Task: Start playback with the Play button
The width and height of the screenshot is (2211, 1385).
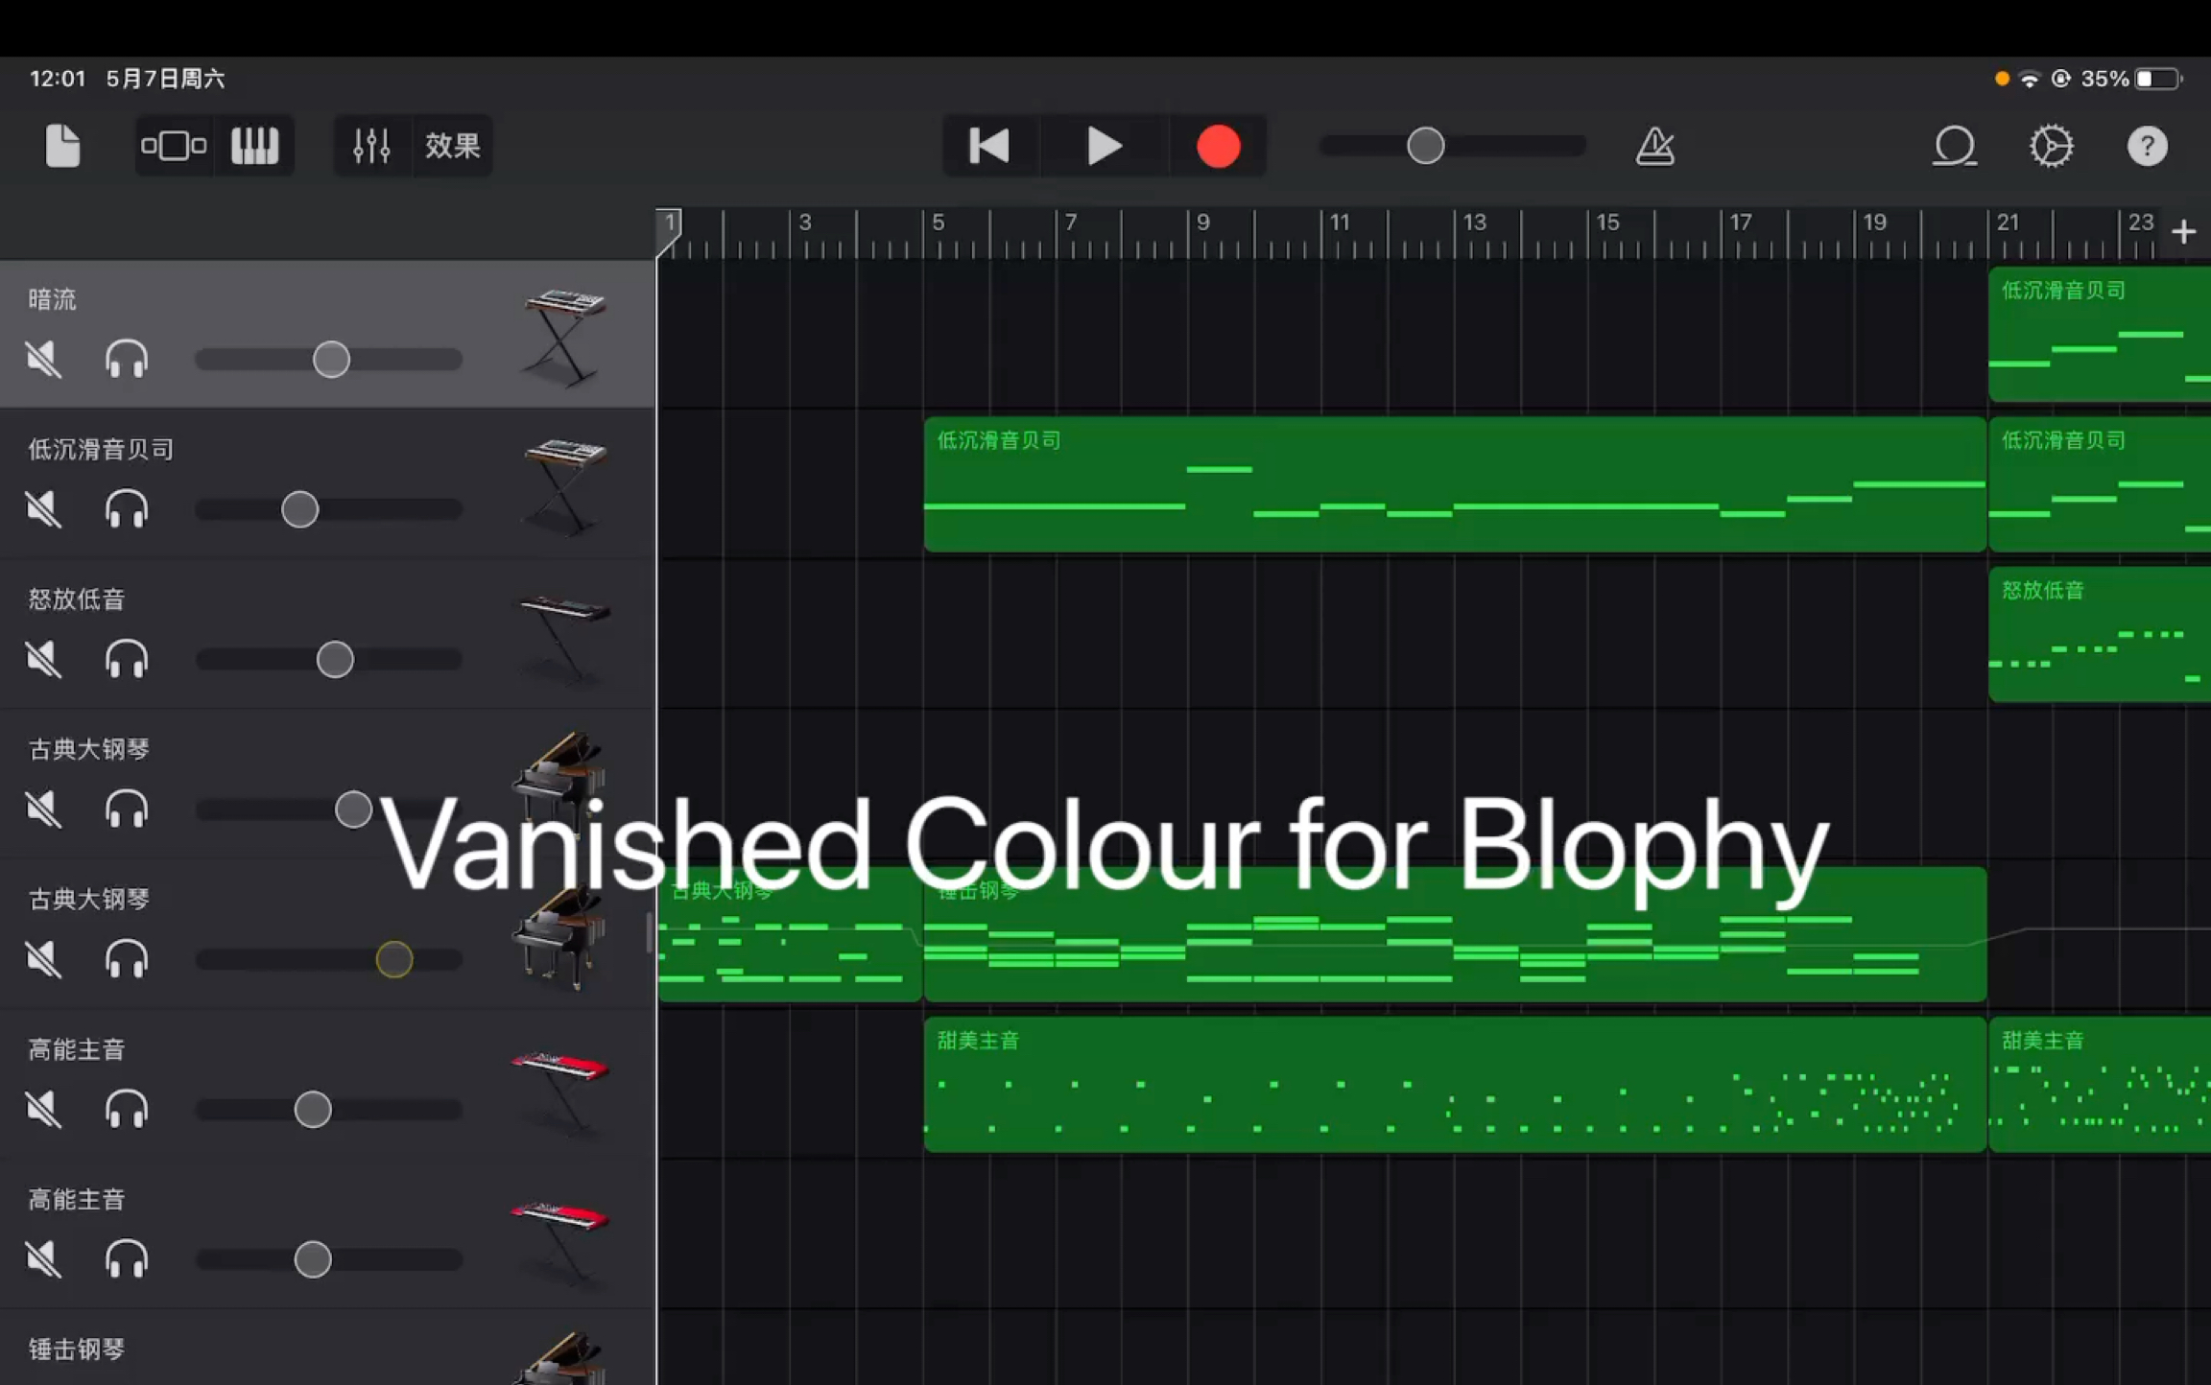Action: pyautogui.click(x=1105, y=146)
